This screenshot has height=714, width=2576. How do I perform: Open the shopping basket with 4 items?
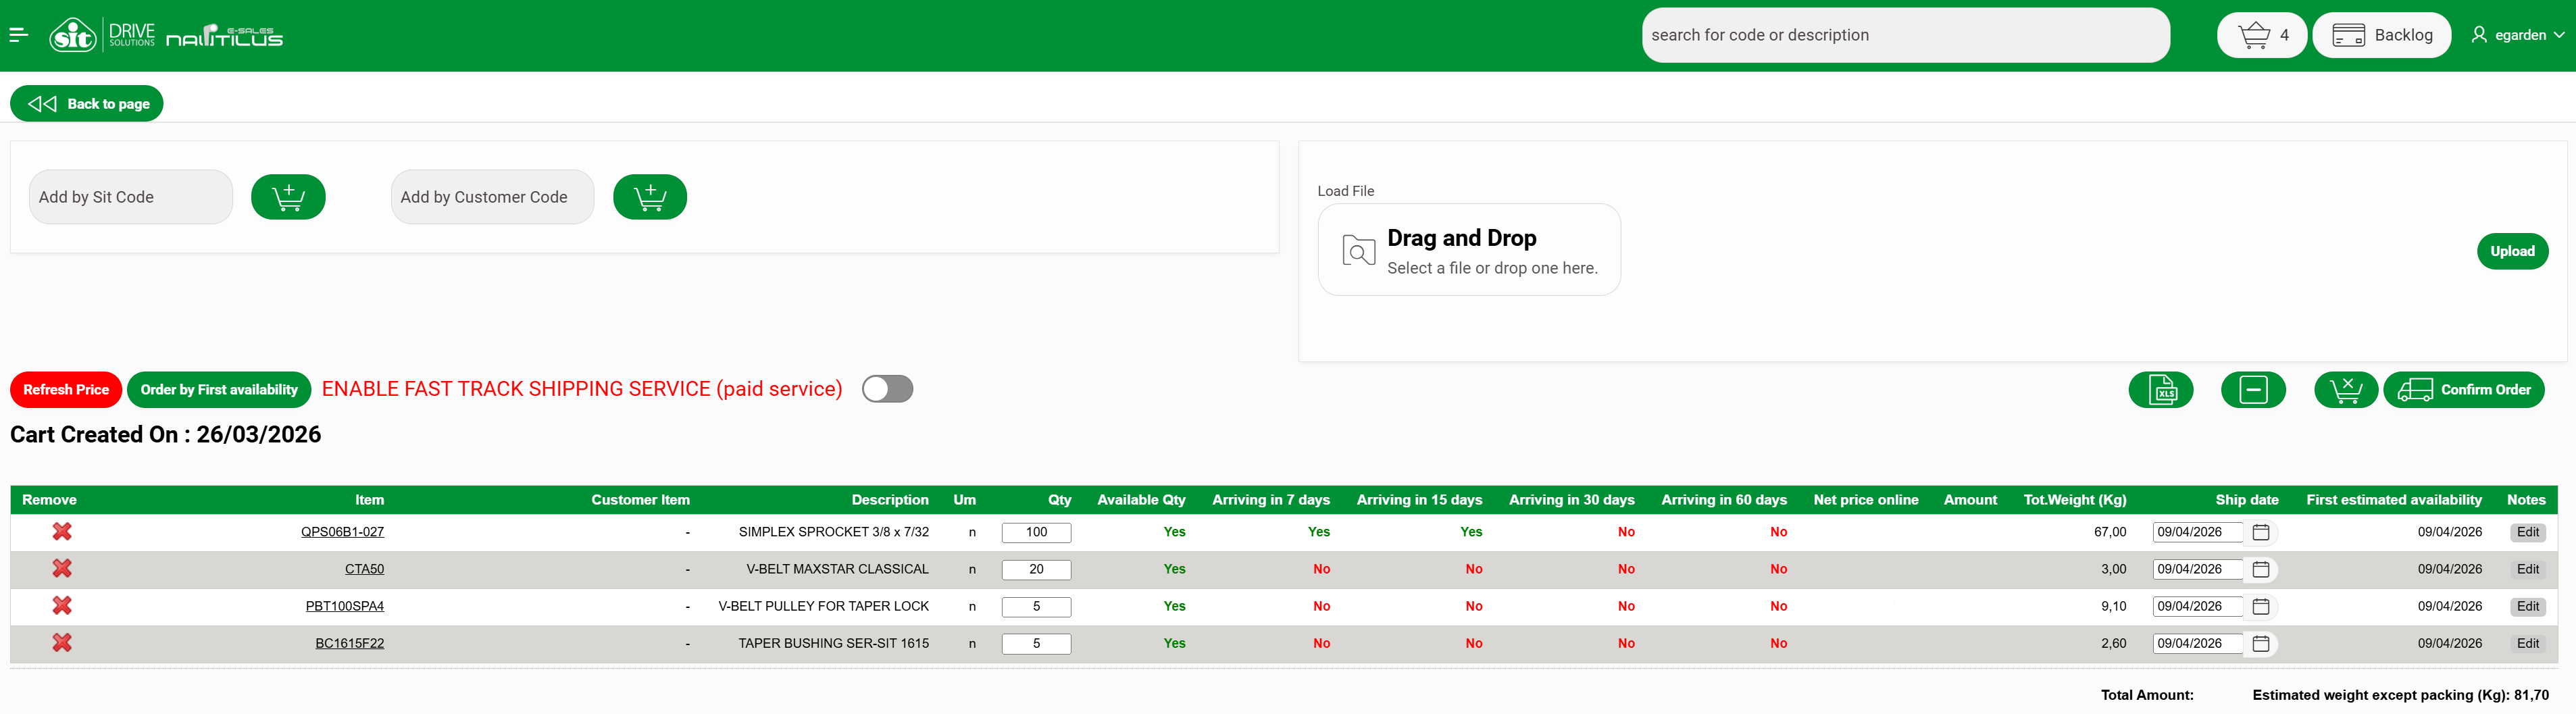coord(2261,35)
